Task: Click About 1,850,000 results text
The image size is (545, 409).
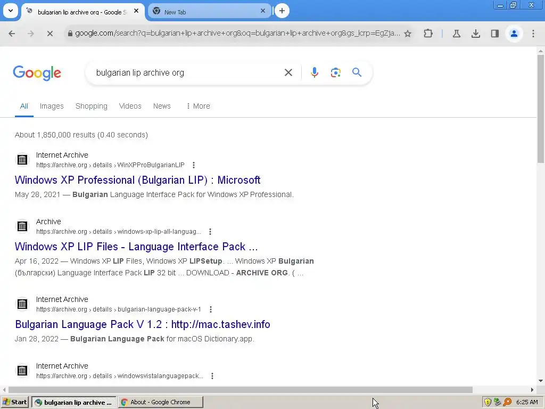Action: click(81, 135)
